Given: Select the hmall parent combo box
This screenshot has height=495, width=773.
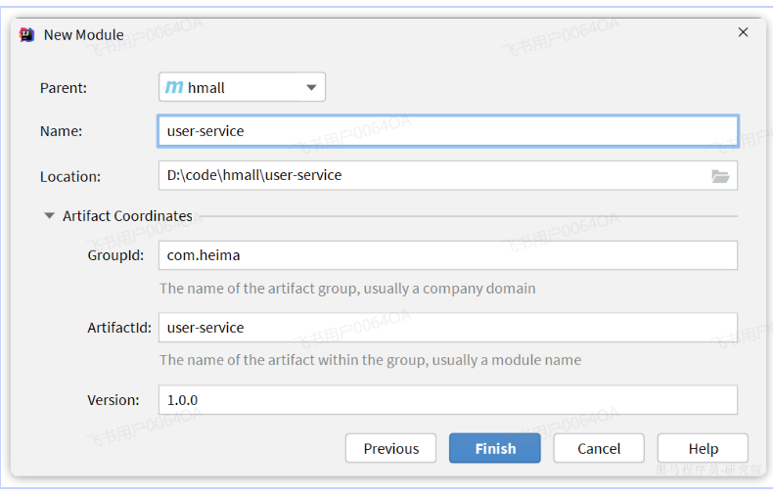Looking at the screenshot, I should coord(241,87).
